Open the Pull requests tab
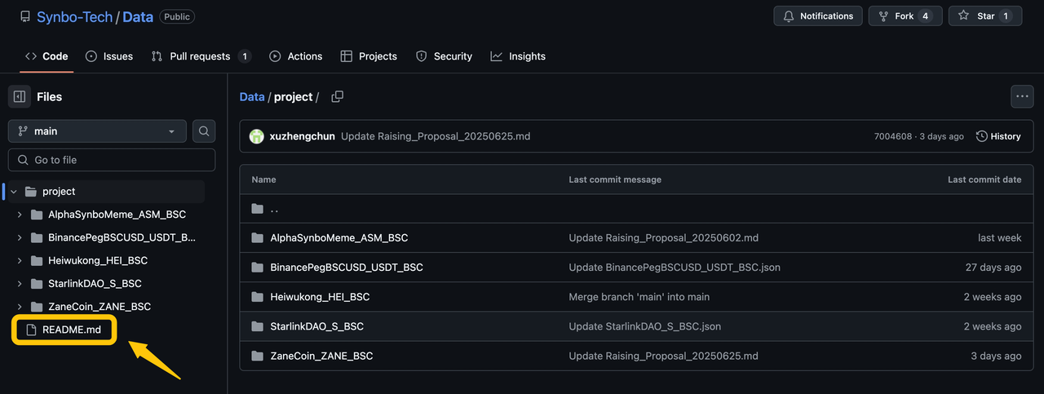1044x394 pixels. pyautogui.click(x=201, y=56)
